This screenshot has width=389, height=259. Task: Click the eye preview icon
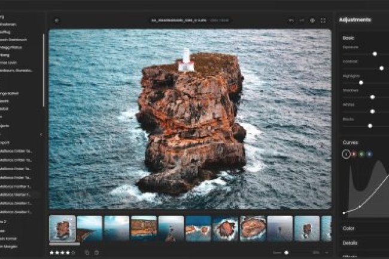[x=312, y=20]
